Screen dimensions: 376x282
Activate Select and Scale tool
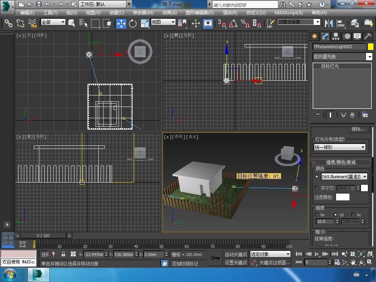point(144,23)
